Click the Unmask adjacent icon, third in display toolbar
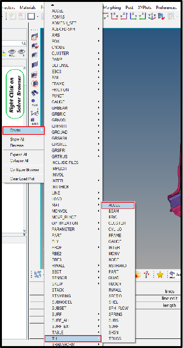 click(34, 55)
